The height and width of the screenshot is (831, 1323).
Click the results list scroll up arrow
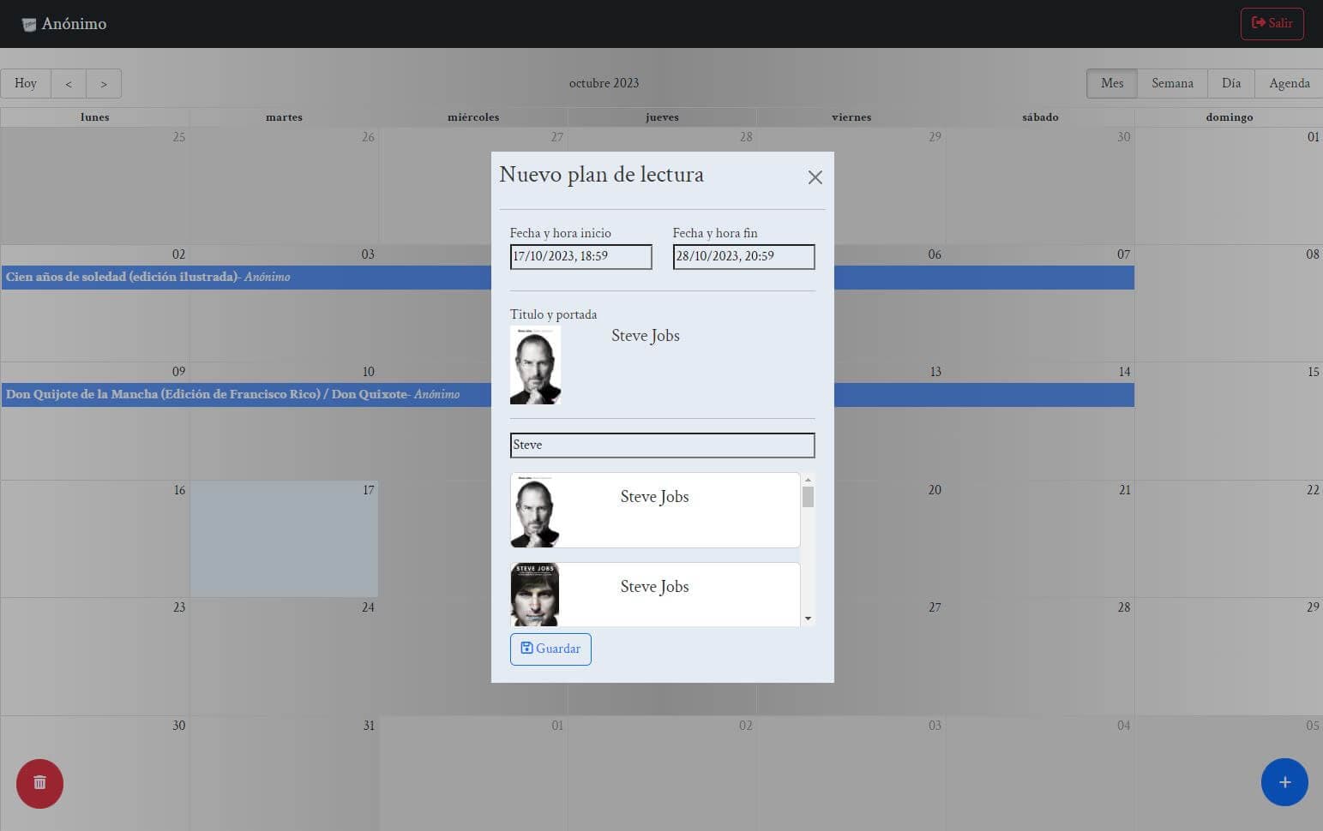[808, 480]
